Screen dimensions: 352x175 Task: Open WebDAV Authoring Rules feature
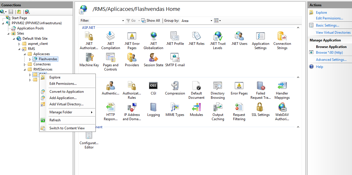pos(282,112)
